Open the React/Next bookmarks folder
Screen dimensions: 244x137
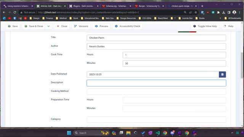pos(161,18)
